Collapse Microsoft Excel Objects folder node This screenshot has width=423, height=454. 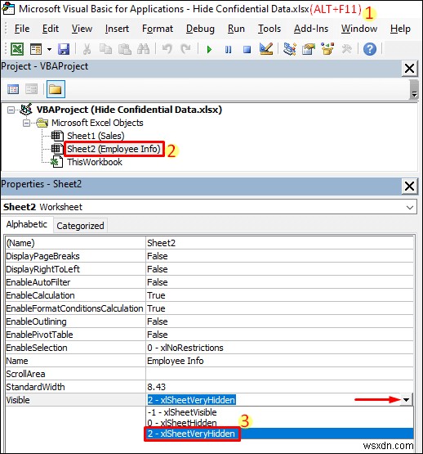coord(26,123)
